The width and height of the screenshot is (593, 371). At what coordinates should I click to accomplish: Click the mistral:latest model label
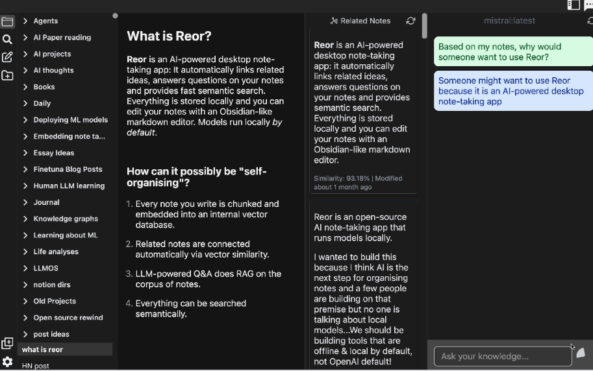click(509, 21)
